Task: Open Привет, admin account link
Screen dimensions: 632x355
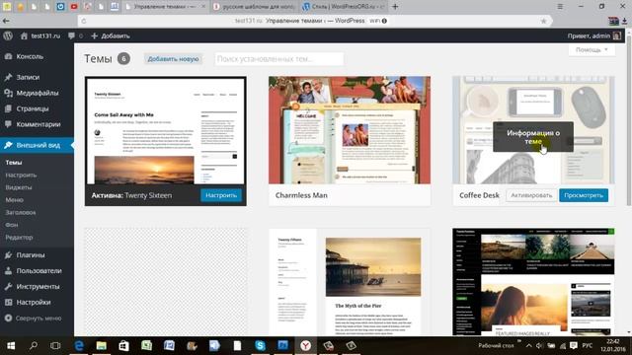Action: (593, 35)
